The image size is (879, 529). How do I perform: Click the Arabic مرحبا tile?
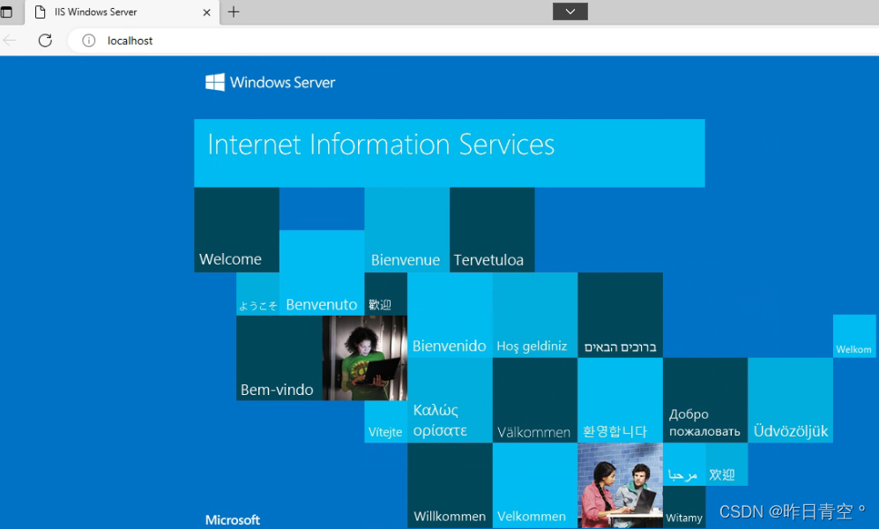click(x=684, y=465)
